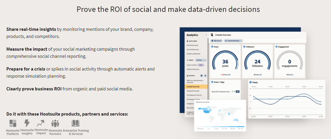Click the 'Prepare for a crisis' bold text
331x139 pixels.
pyautogui.click(x=26, y=69)
